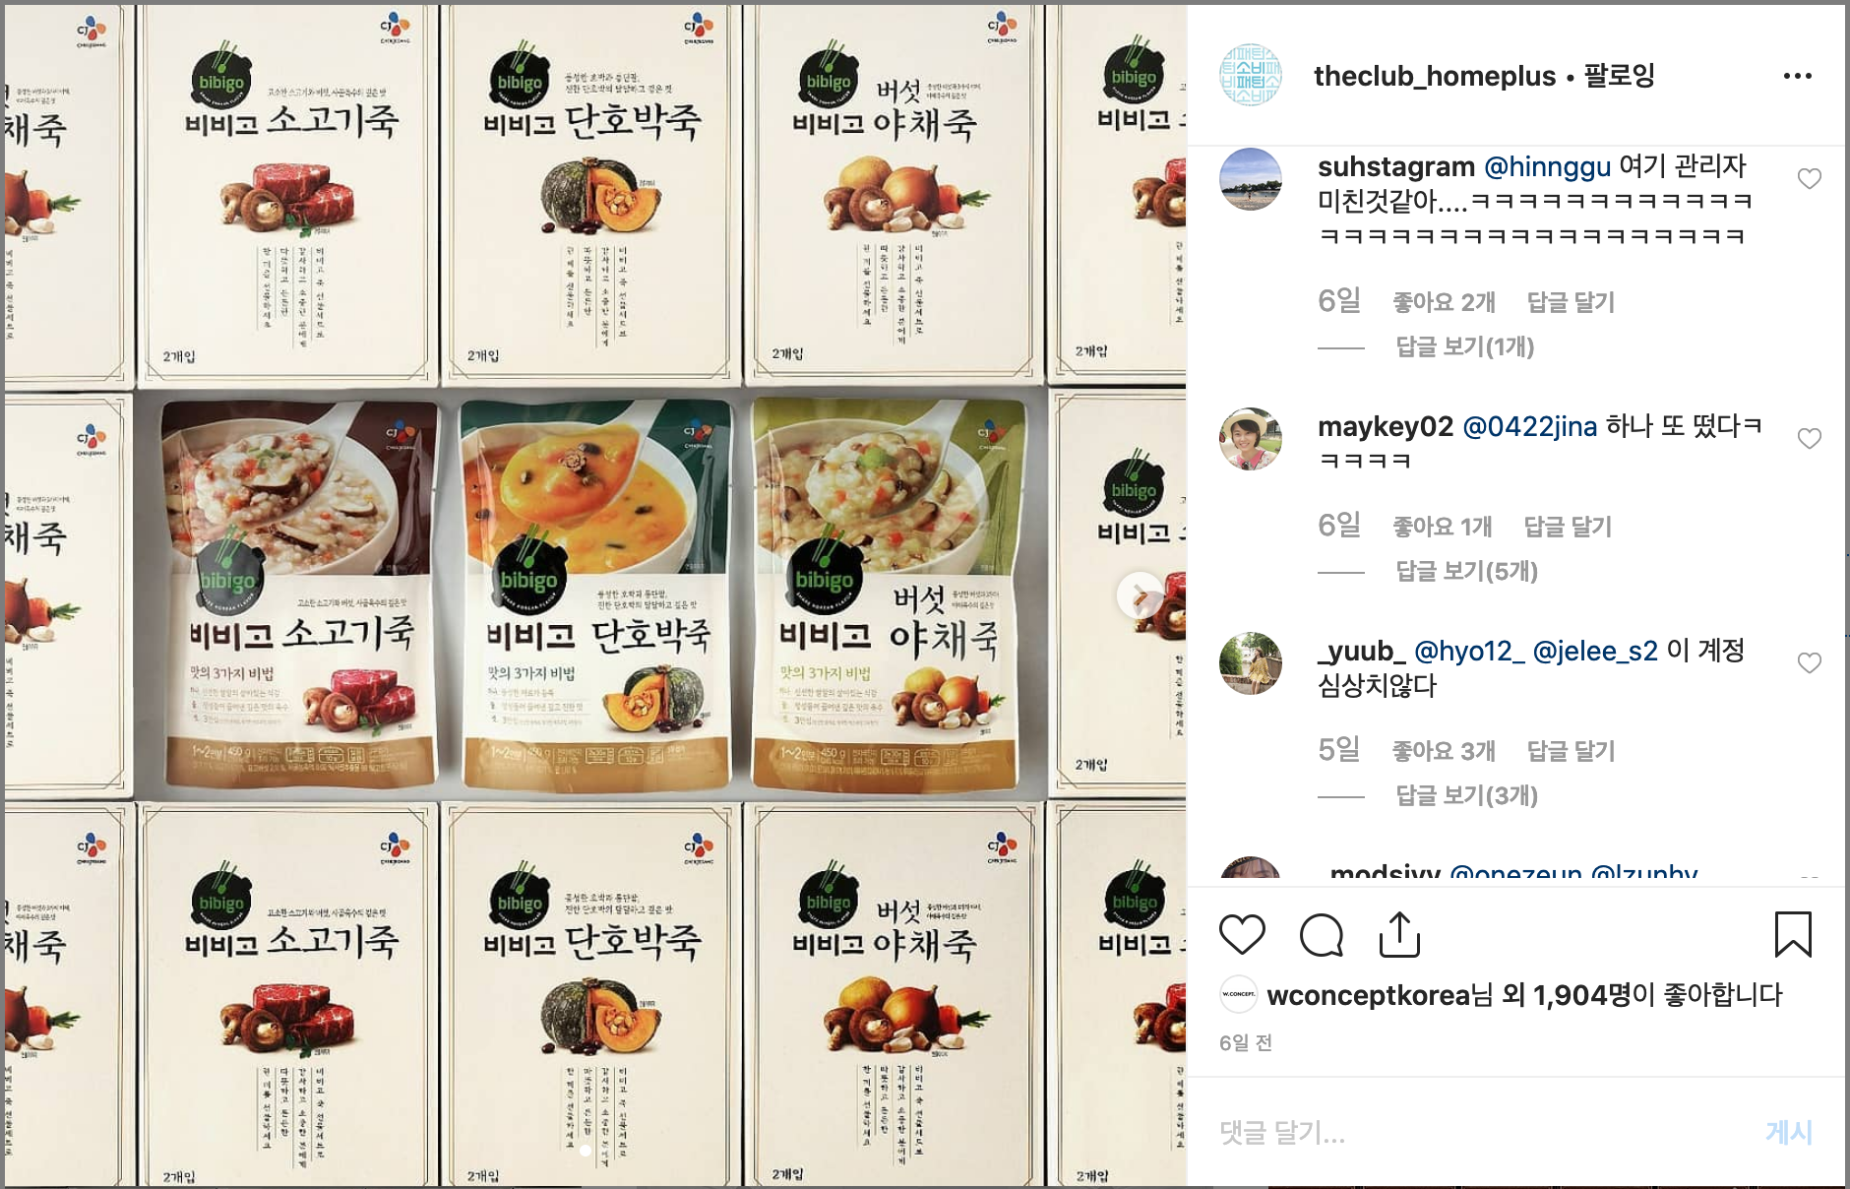Toggle the like heart on maykey02's comment
The image size is (1850, 1189).
point(1809,439)
